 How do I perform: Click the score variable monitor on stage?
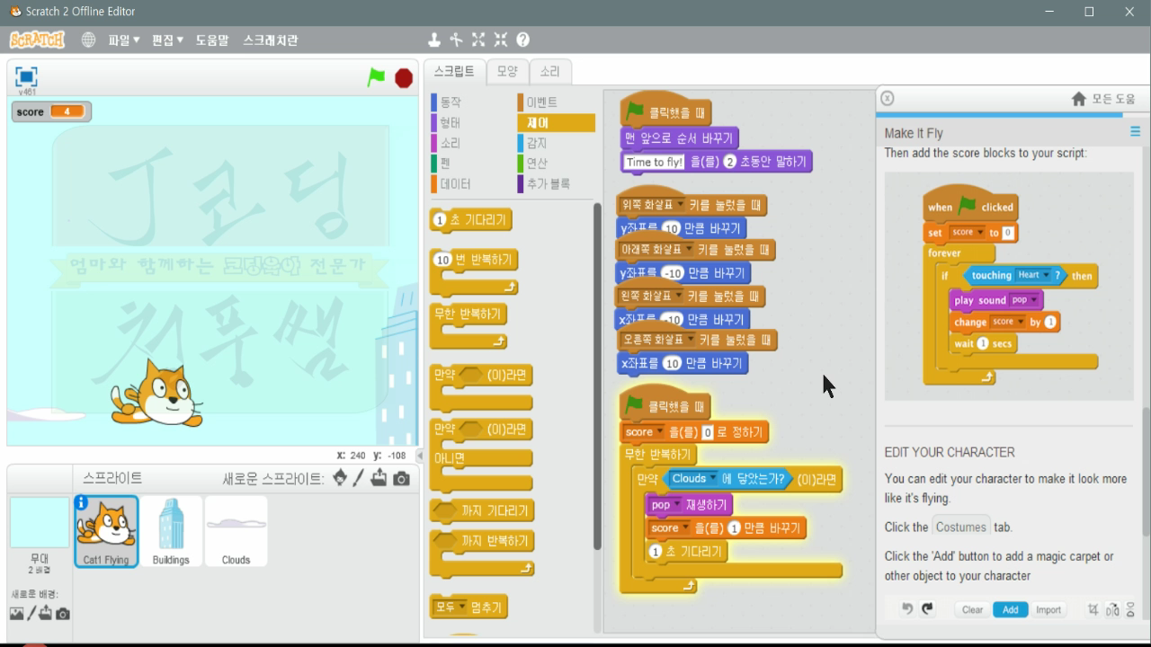coord(51,111)
